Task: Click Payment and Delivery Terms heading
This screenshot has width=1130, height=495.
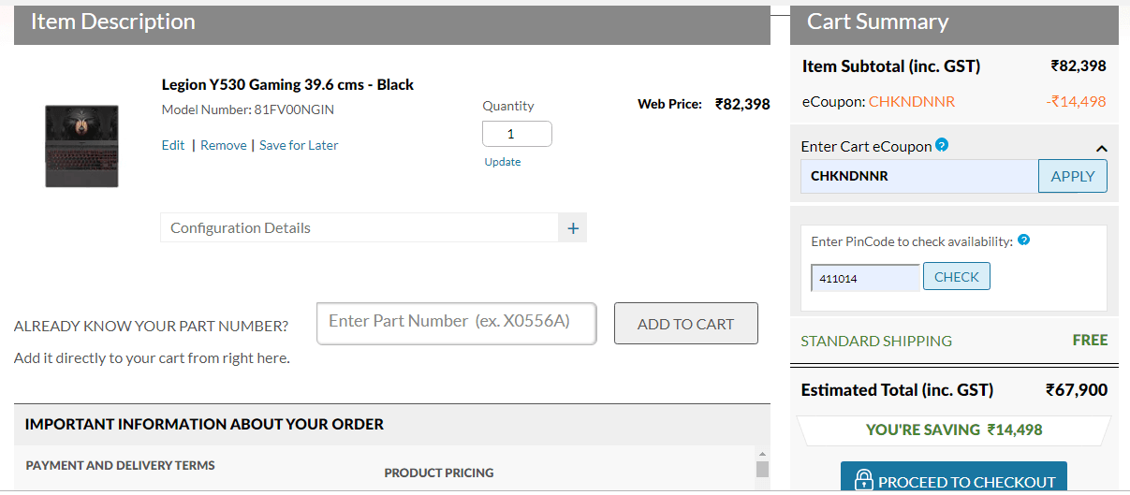Action: 120,465
